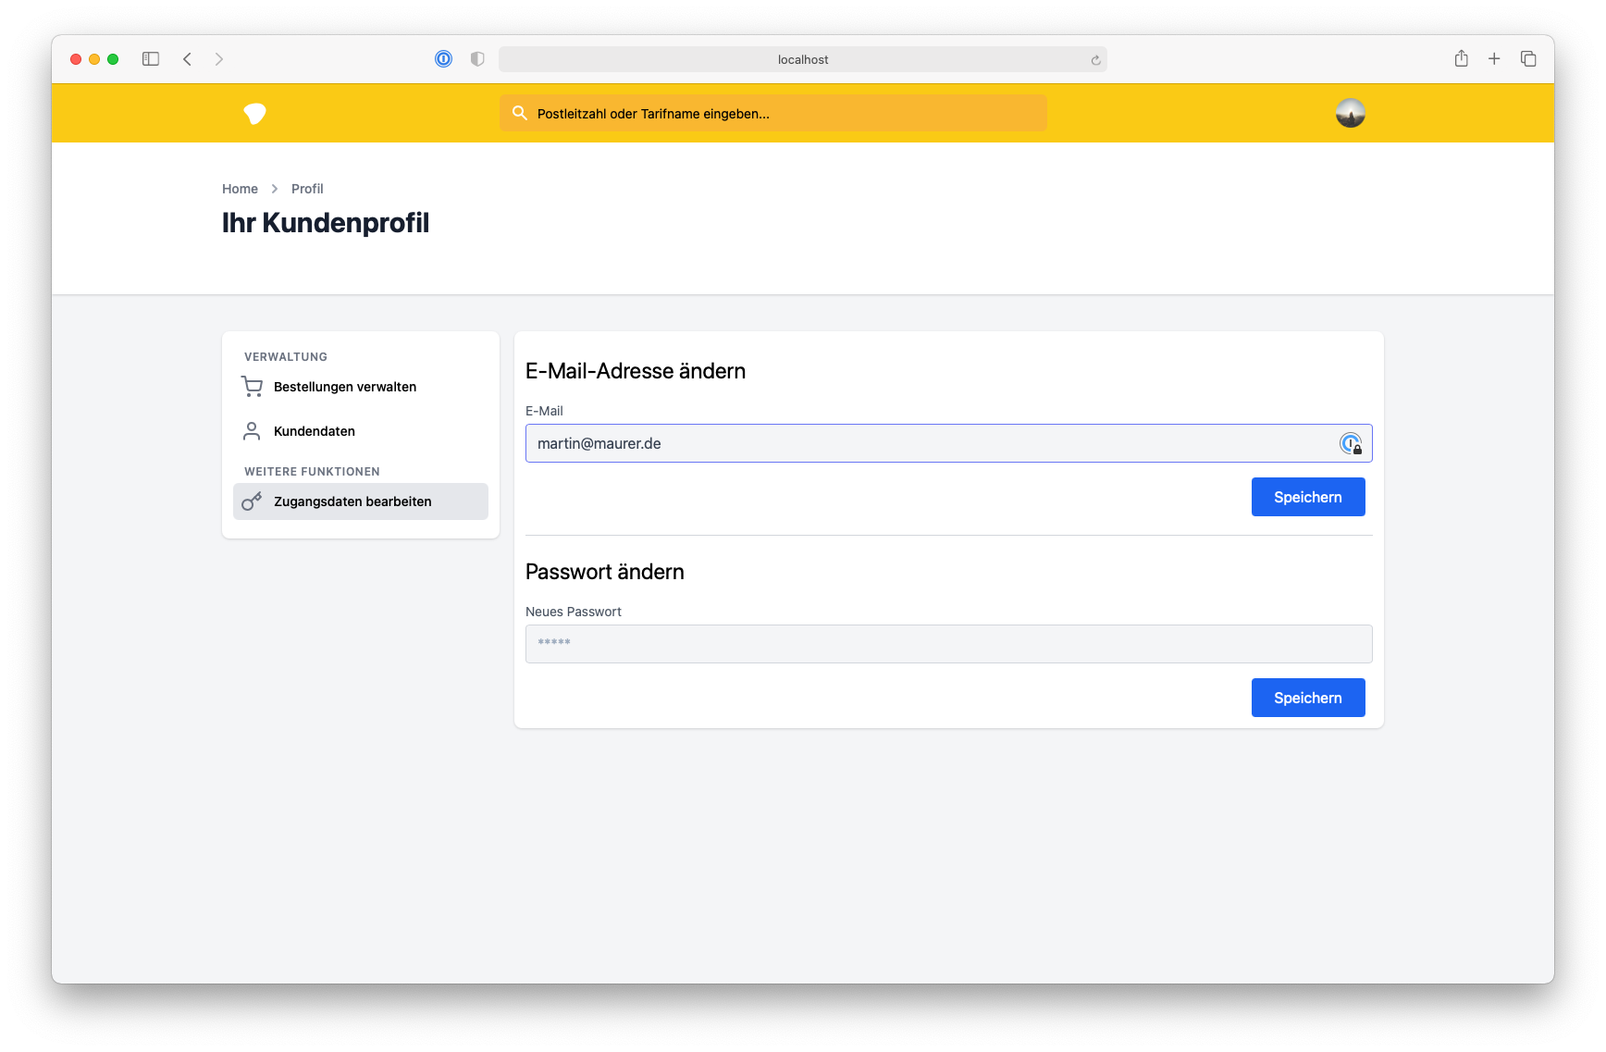Go forward with the browser forward arrow
Viewport: 1606px width, 1052px height.
(219, 59)
